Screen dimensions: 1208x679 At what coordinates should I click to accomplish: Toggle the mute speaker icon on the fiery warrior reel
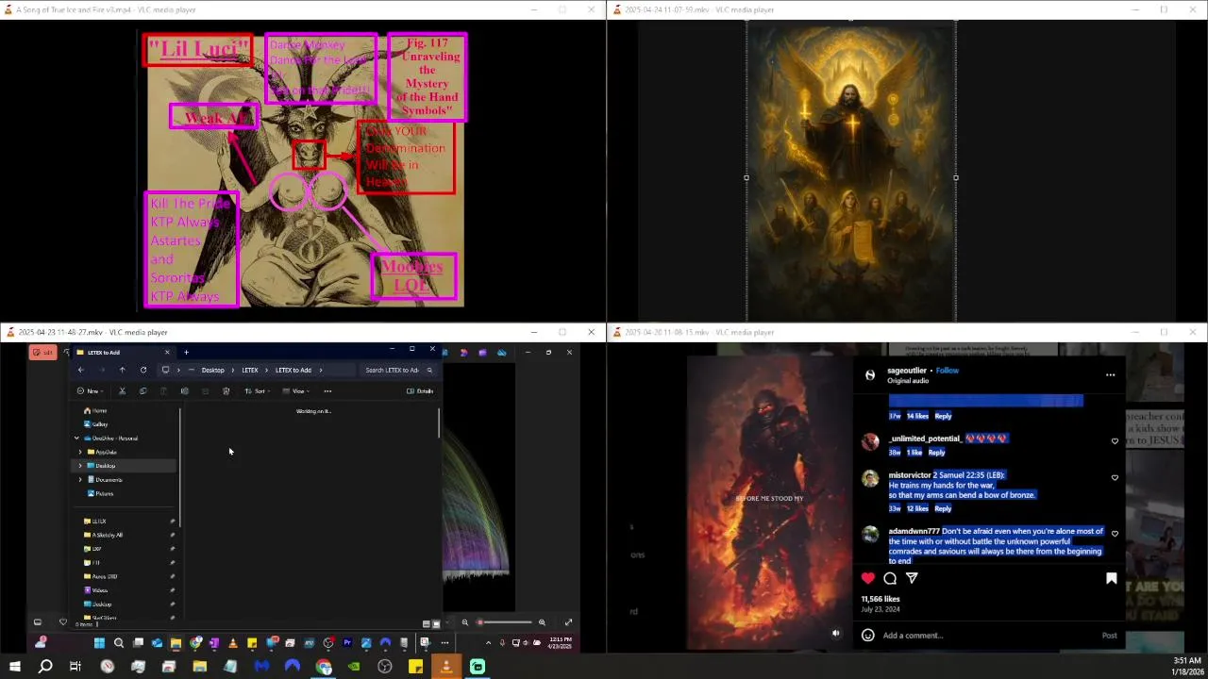[x=835, y=634]
